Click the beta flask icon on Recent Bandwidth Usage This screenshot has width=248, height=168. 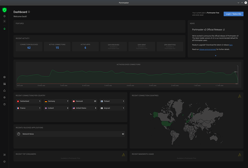click(x=240, y=155)
